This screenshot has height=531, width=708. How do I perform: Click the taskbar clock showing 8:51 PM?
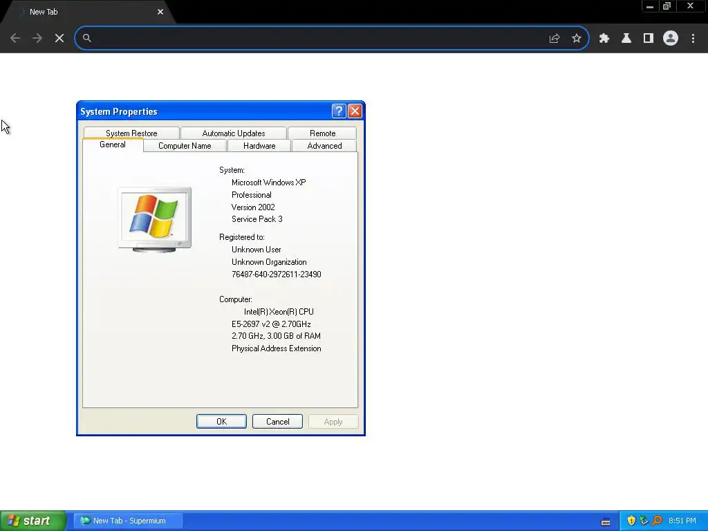[x=682, y=521]
